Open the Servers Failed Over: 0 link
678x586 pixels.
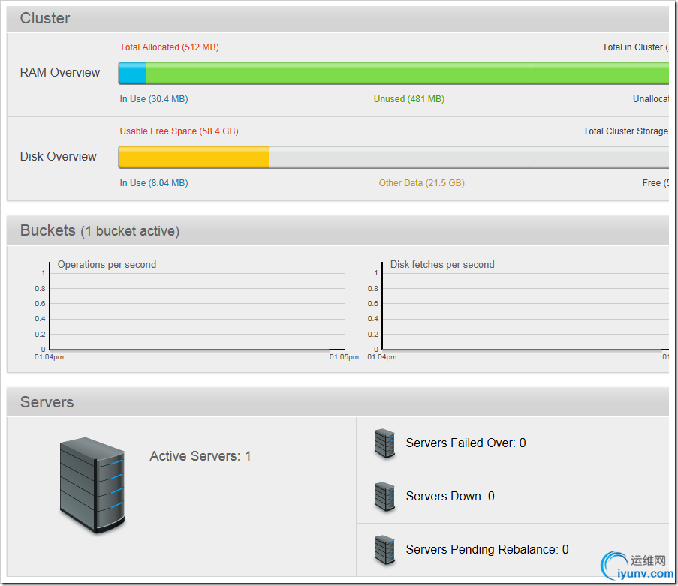pos(466,443)
